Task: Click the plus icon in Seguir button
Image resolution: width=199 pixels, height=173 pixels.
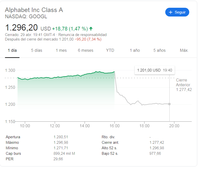Action: [171, 12]
